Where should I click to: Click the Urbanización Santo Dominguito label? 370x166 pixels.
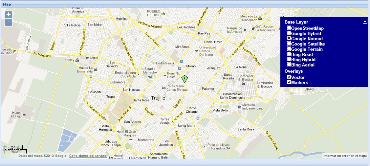pos(232,96)
